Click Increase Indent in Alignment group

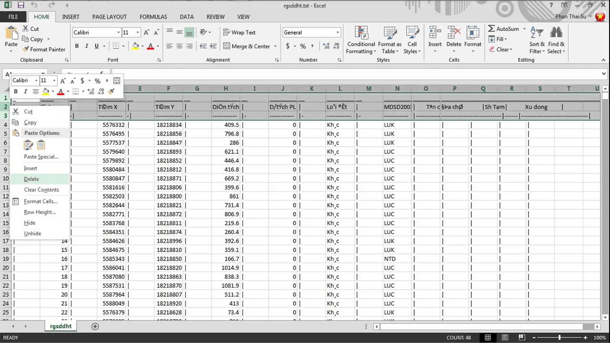coord(213,46)
